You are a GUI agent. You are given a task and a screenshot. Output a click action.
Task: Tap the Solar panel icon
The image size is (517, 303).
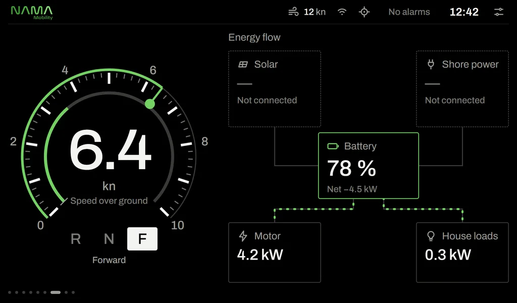coord(243,64)
